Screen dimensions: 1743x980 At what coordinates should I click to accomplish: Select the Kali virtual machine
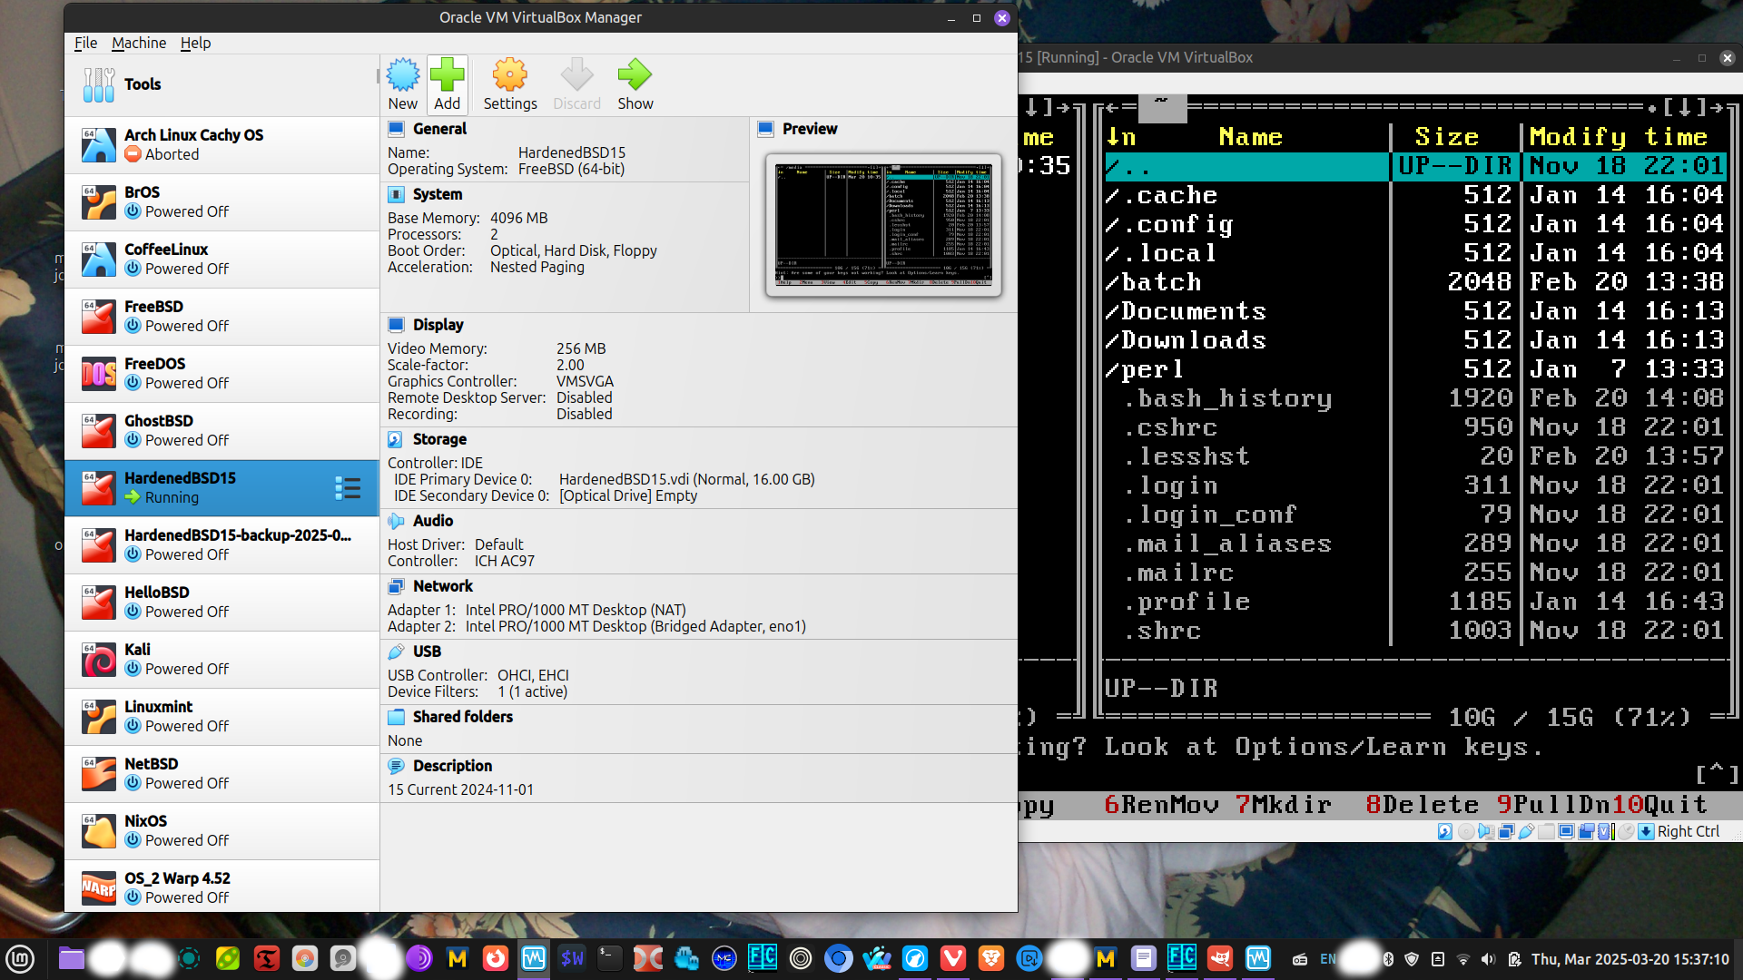222,659
